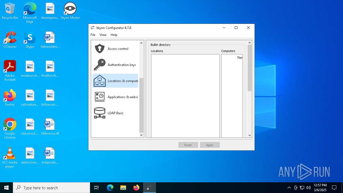Select the Adobe Acrobat desktop shortcut
This screenshot has height=193, width=343.
tap(10, 71)
